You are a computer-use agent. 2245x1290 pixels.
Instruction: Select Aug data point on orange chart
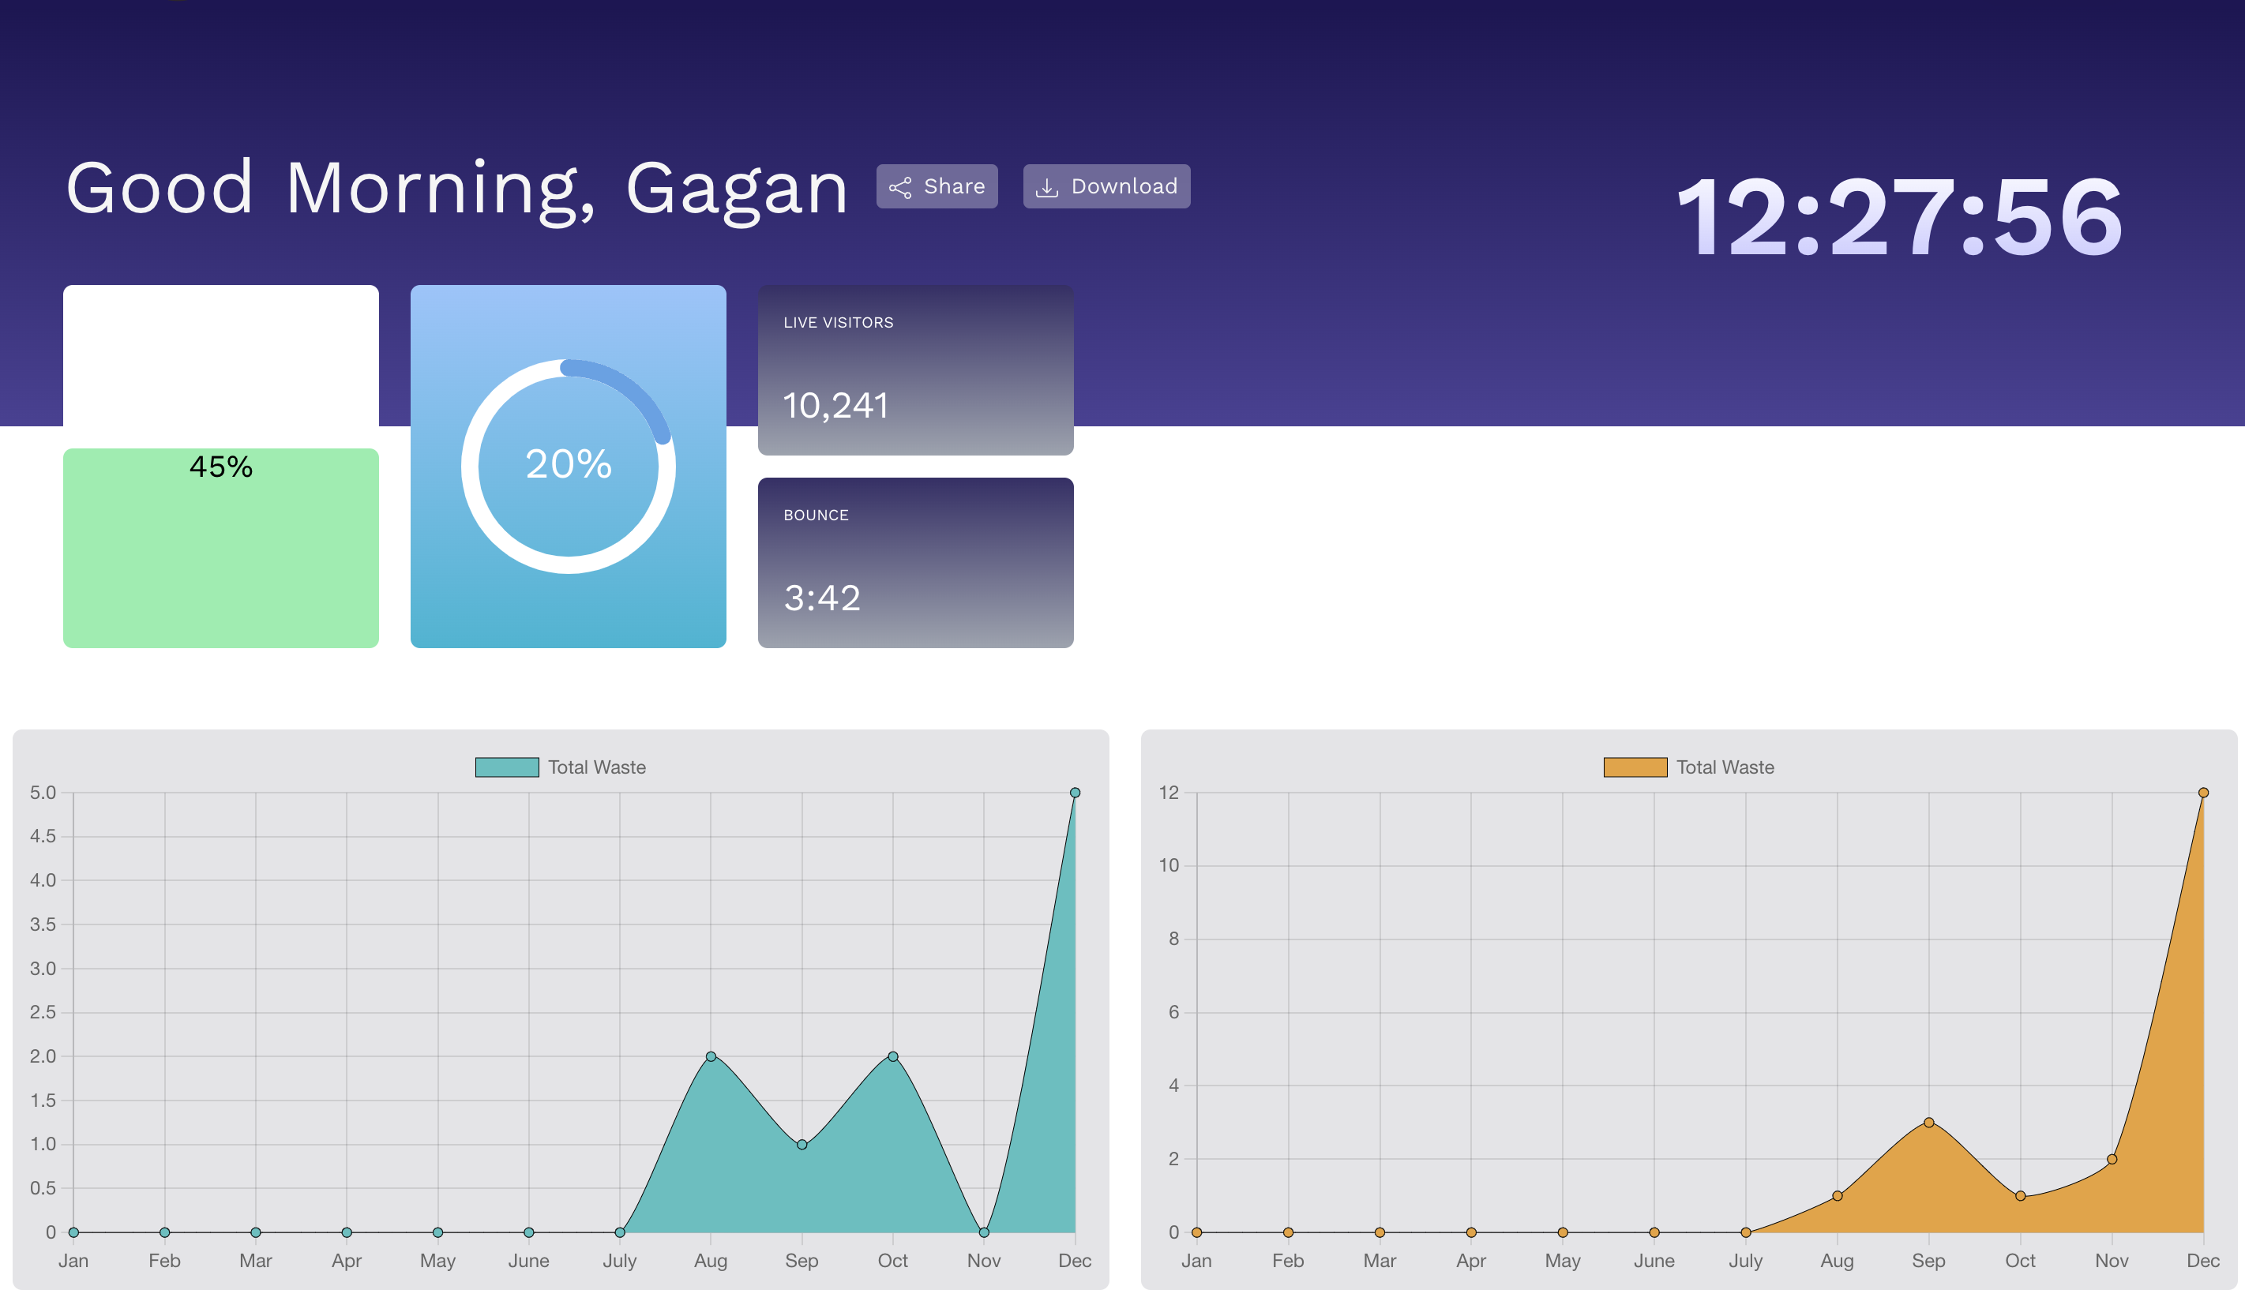click(x=1838, y=1196)
